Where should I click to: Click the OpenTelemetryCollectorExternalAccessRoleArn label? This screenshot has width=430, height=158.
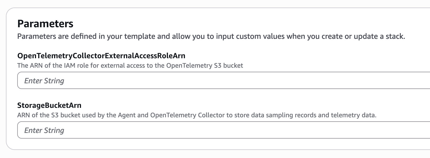[101, 56]
